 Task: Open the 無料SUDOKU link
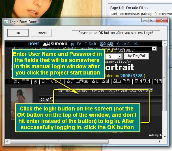pyautogui.click(x=55, y=44)
